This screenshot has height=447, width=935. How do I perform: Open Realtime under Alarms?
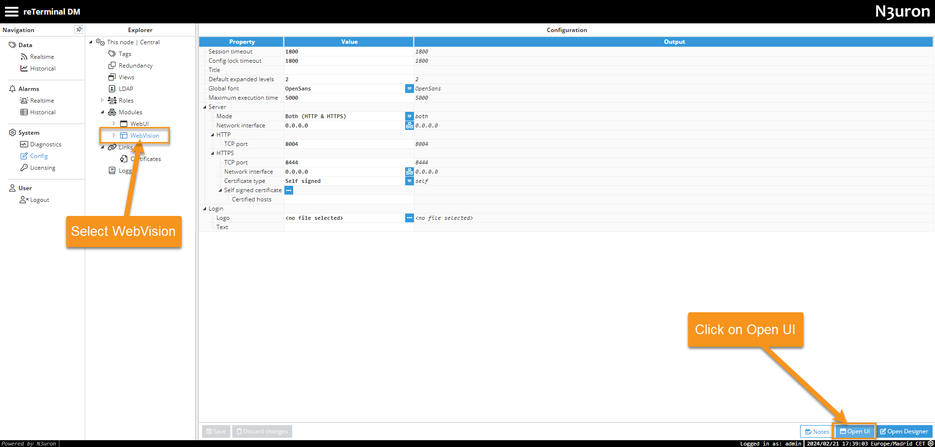[x=42, y=101]
